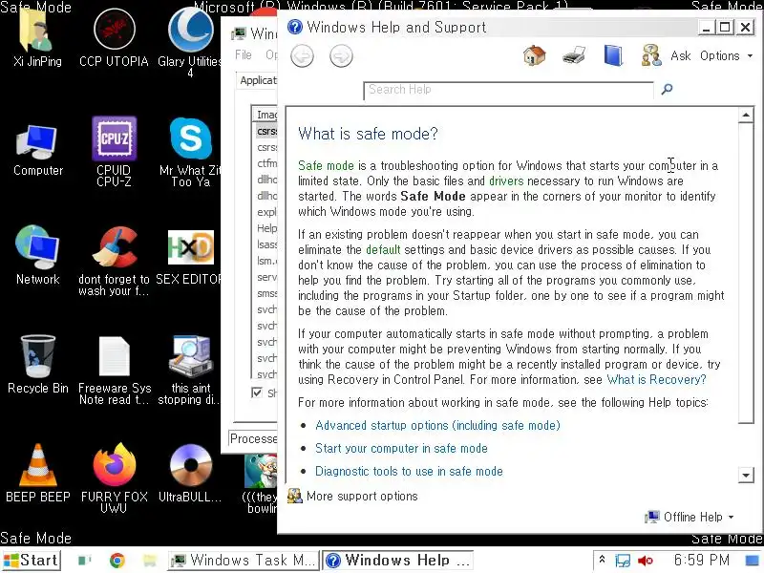
Task: Click the green Safe mode glossary term
Action: pyautogui.click(x=327, y=165)
